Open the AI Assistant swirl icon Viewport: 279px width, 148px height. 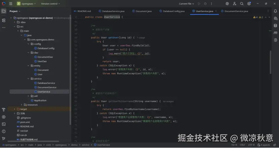tap(227, 4)
